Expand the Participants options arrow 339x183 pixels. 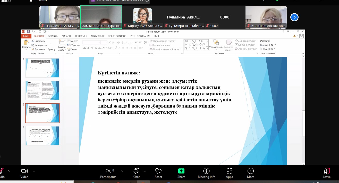pos(122,171)
